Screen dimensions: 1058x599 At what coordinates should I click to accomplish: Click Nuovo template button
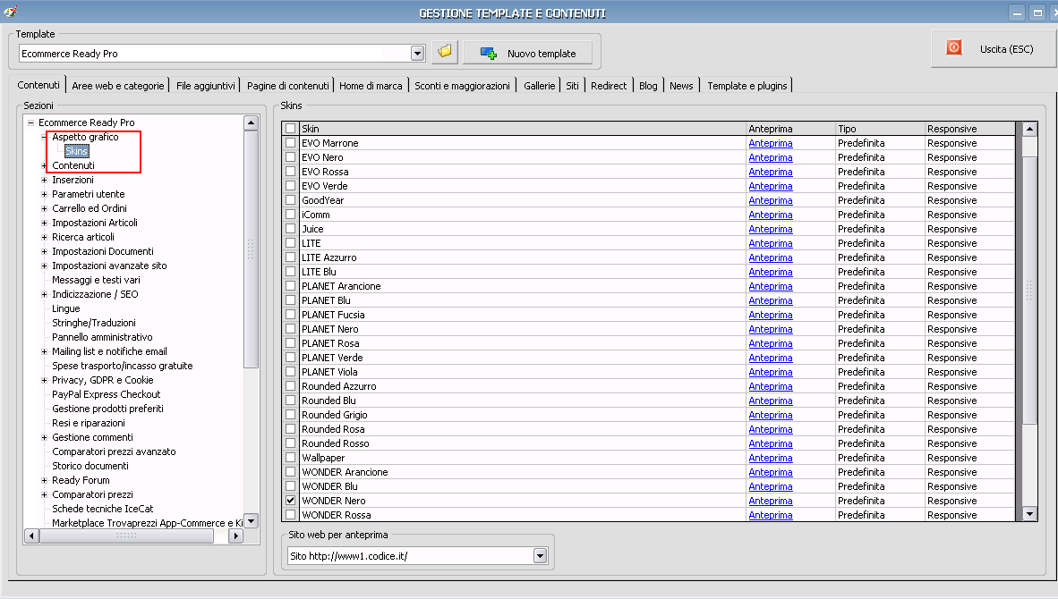coord(527,54)
